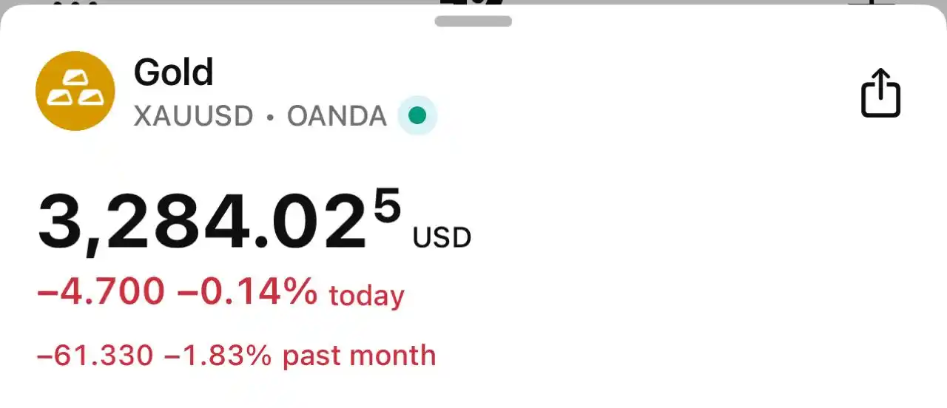This screenshot has height=408, width=947.
Task: Tap the cut-off plus icon above the sheet
Action: (872, 2)
